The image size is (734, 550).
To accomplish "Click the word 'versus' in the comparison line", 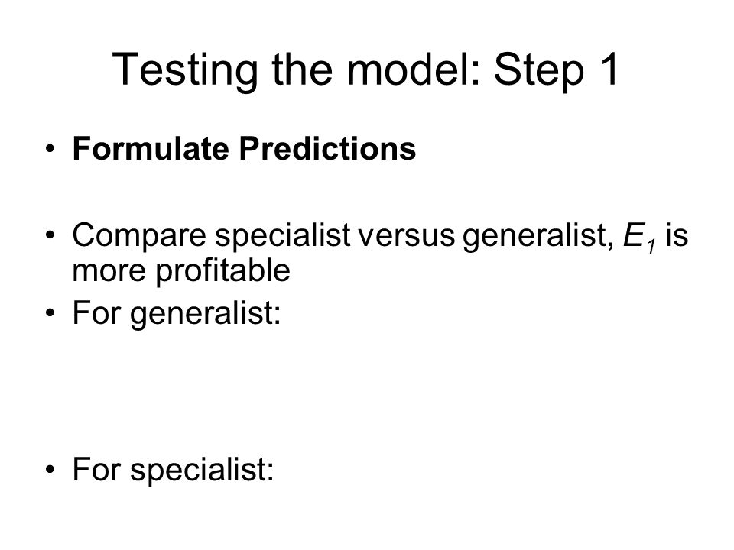I will tap(407, 235).
